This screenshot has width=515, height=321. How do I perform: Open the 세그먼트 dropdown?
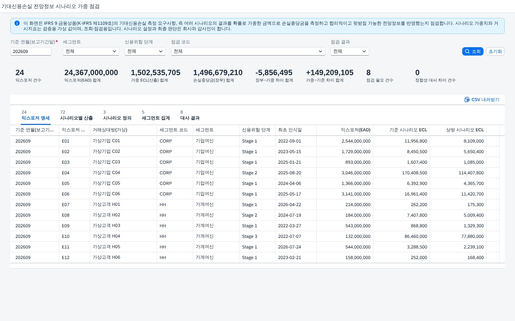point(91,51)
